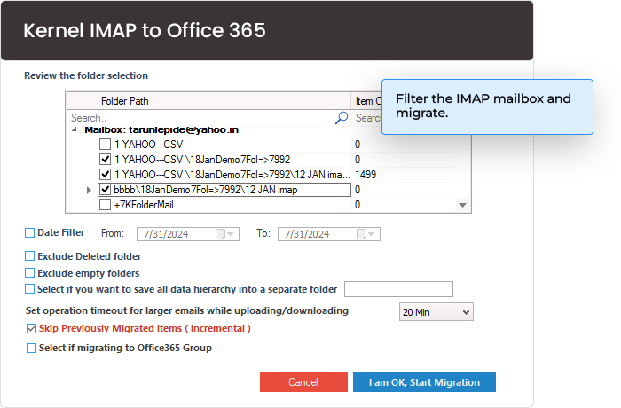This screenshot has width=621, height=408.
Task: Expand the bbbb folder row arrow
Action: tap(89, 190)
